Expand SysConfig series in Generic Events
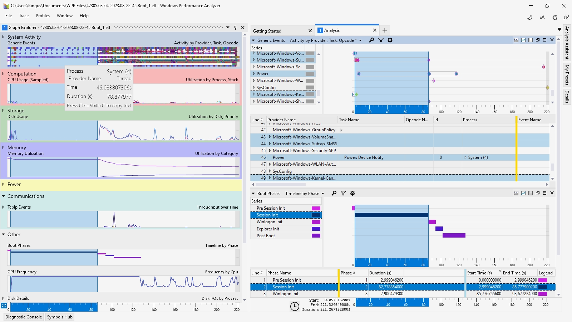Screen dimensions: 572x322 (x=254, y=87)
